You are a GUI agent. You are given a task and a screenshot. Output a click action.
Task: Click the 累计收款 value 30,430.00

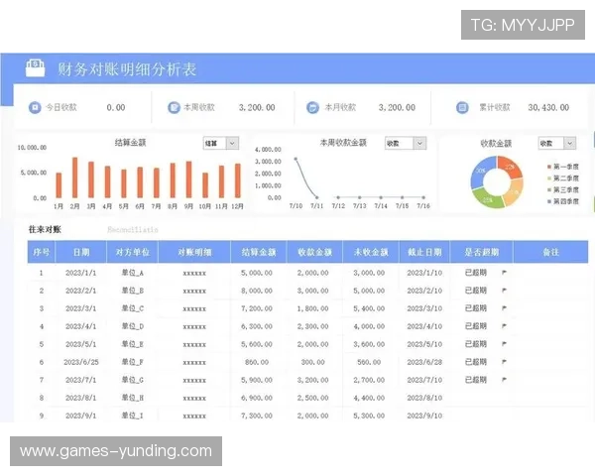point(548,107)
